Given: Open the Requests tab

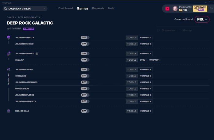Looking at the screenshot, I should (x=98, y=8).
